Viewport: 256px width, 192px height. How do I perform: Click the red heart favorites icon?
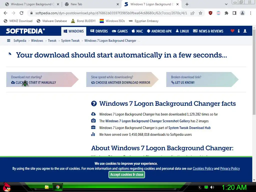point(232,31)
